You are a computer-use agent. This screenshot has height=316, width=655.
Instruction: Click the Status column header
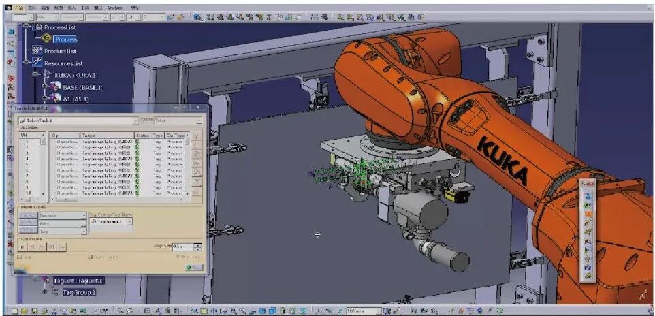pyautogui.click(x=143, y=136)
